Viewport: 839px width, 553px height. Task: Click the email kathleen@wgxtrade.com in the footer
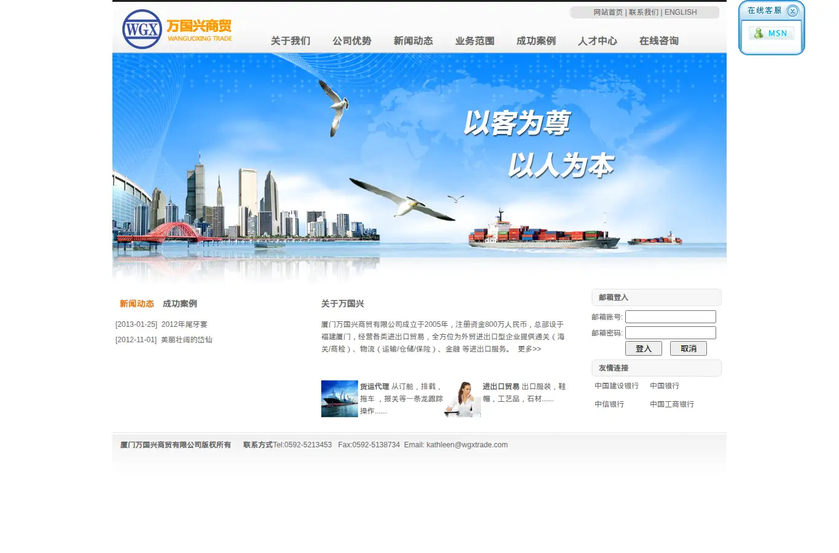click(x=467, y=445)
